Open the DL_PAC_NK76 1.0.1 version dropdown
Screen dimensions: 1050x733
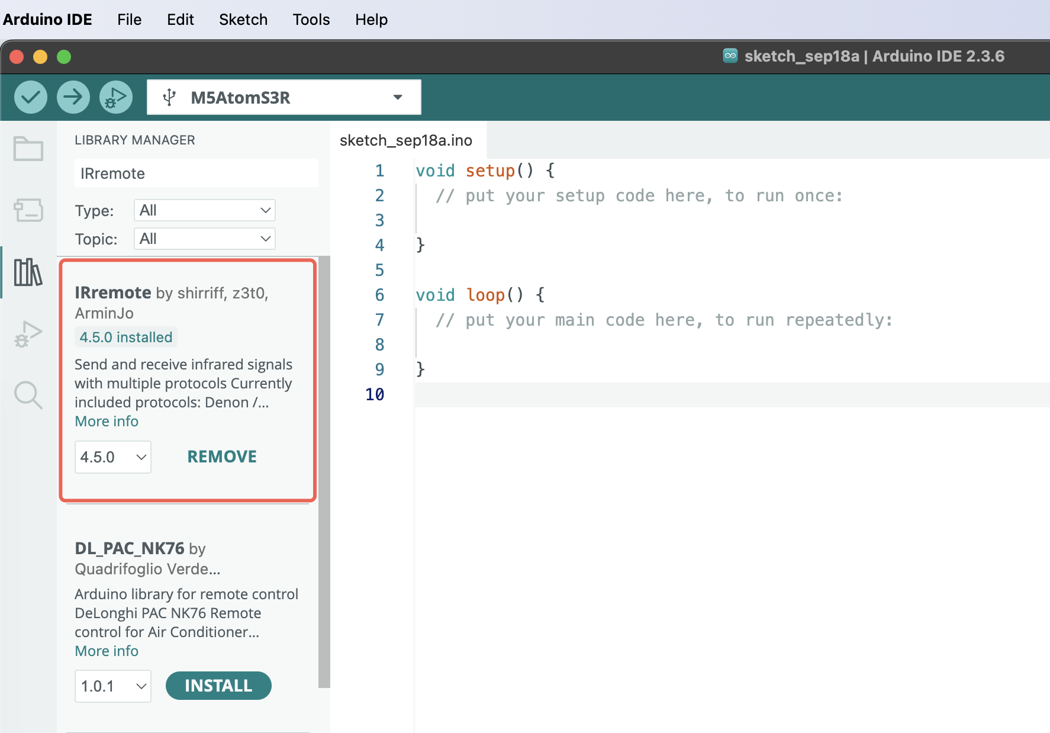(113, 686)
